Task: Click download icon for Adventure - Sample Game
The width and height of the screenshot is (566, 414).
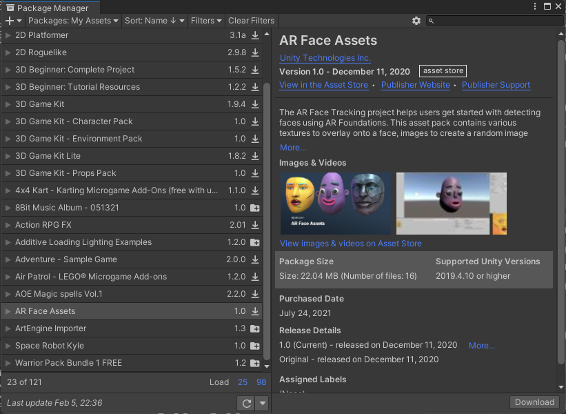Action: (255, 259)
